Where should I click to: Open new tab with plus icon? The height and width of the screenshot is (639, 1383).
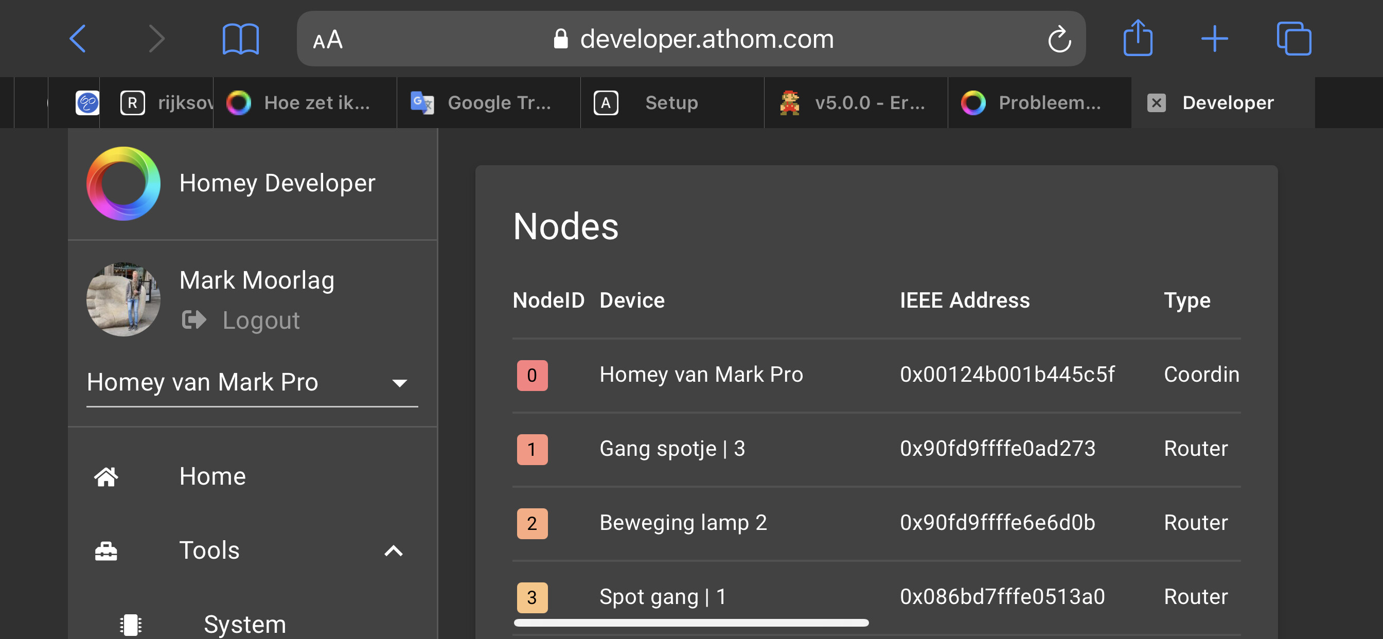tap(1214, 39)
